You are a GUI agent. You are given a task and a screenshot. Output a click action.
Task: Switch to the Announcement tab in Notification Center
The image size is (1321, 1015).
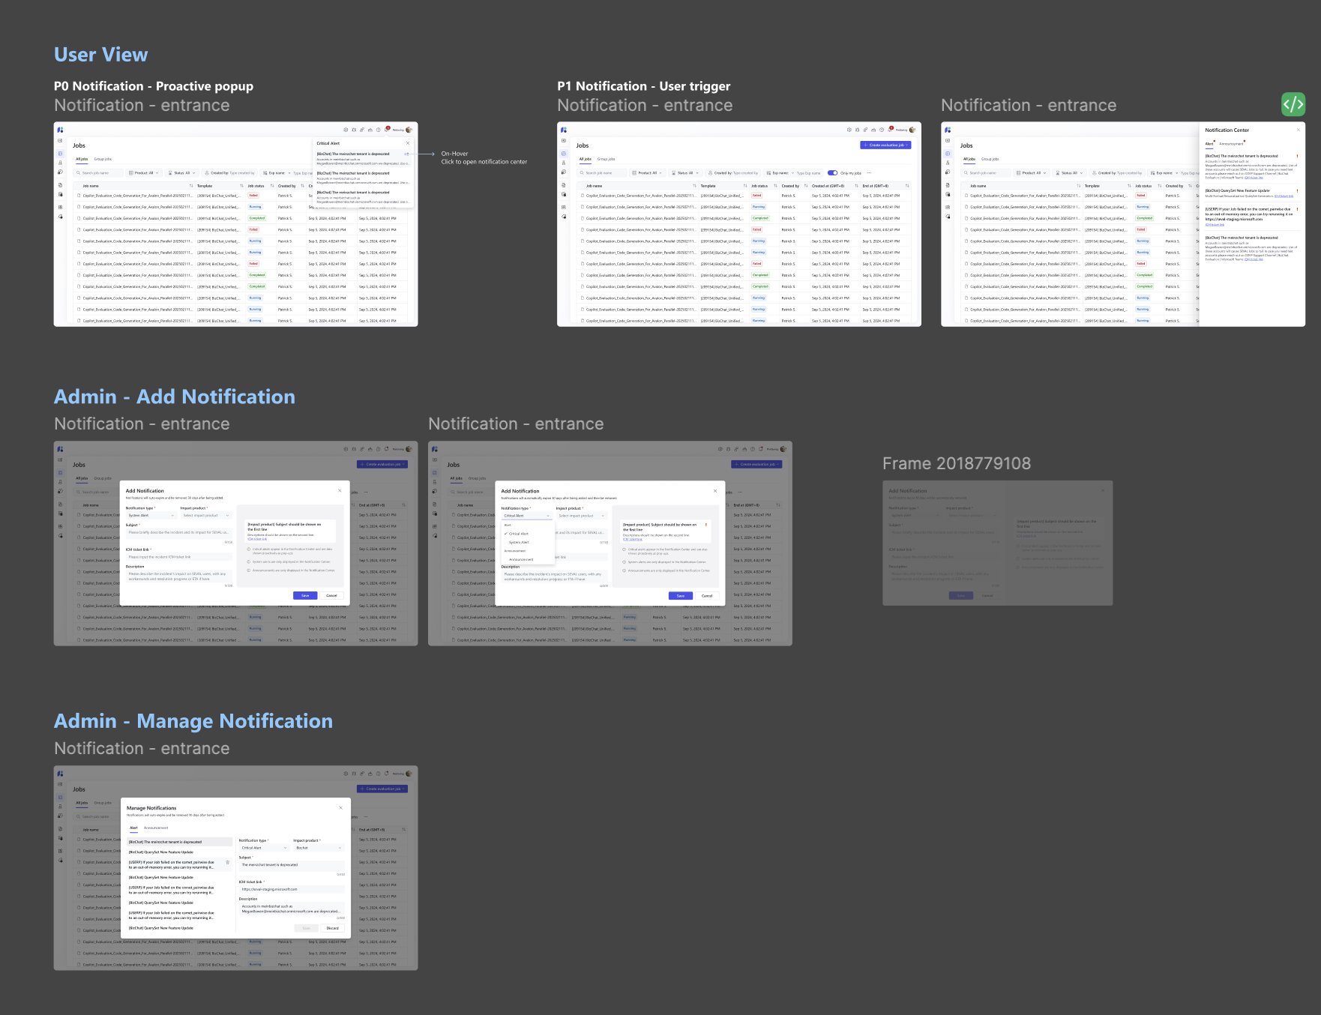[1231, 144]
